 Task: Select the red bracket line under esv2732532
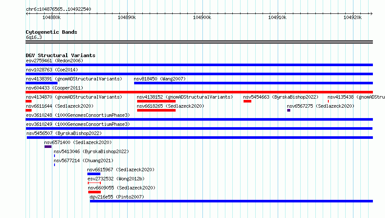tap(94, 183)
